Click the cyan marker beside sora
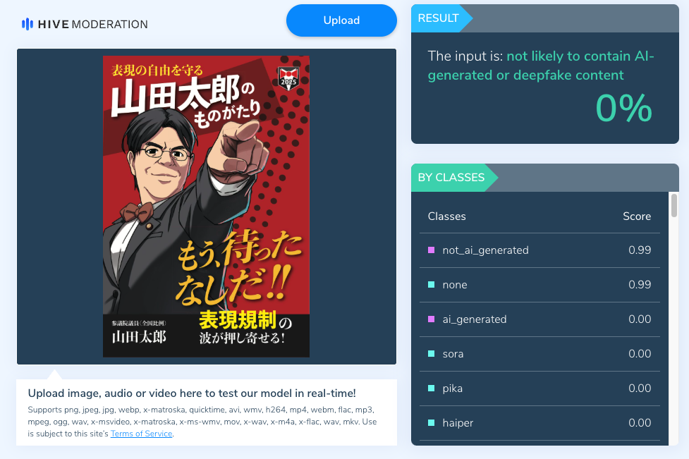Screen dimensions: 689x459 [431, 353]
